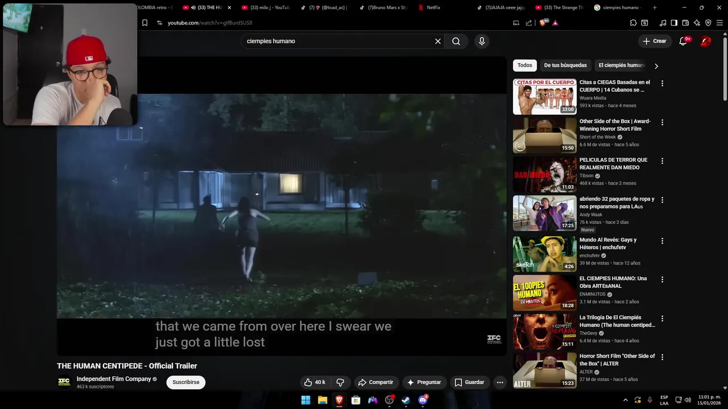Select the Todos filter chip

click(x=524, y=65)
